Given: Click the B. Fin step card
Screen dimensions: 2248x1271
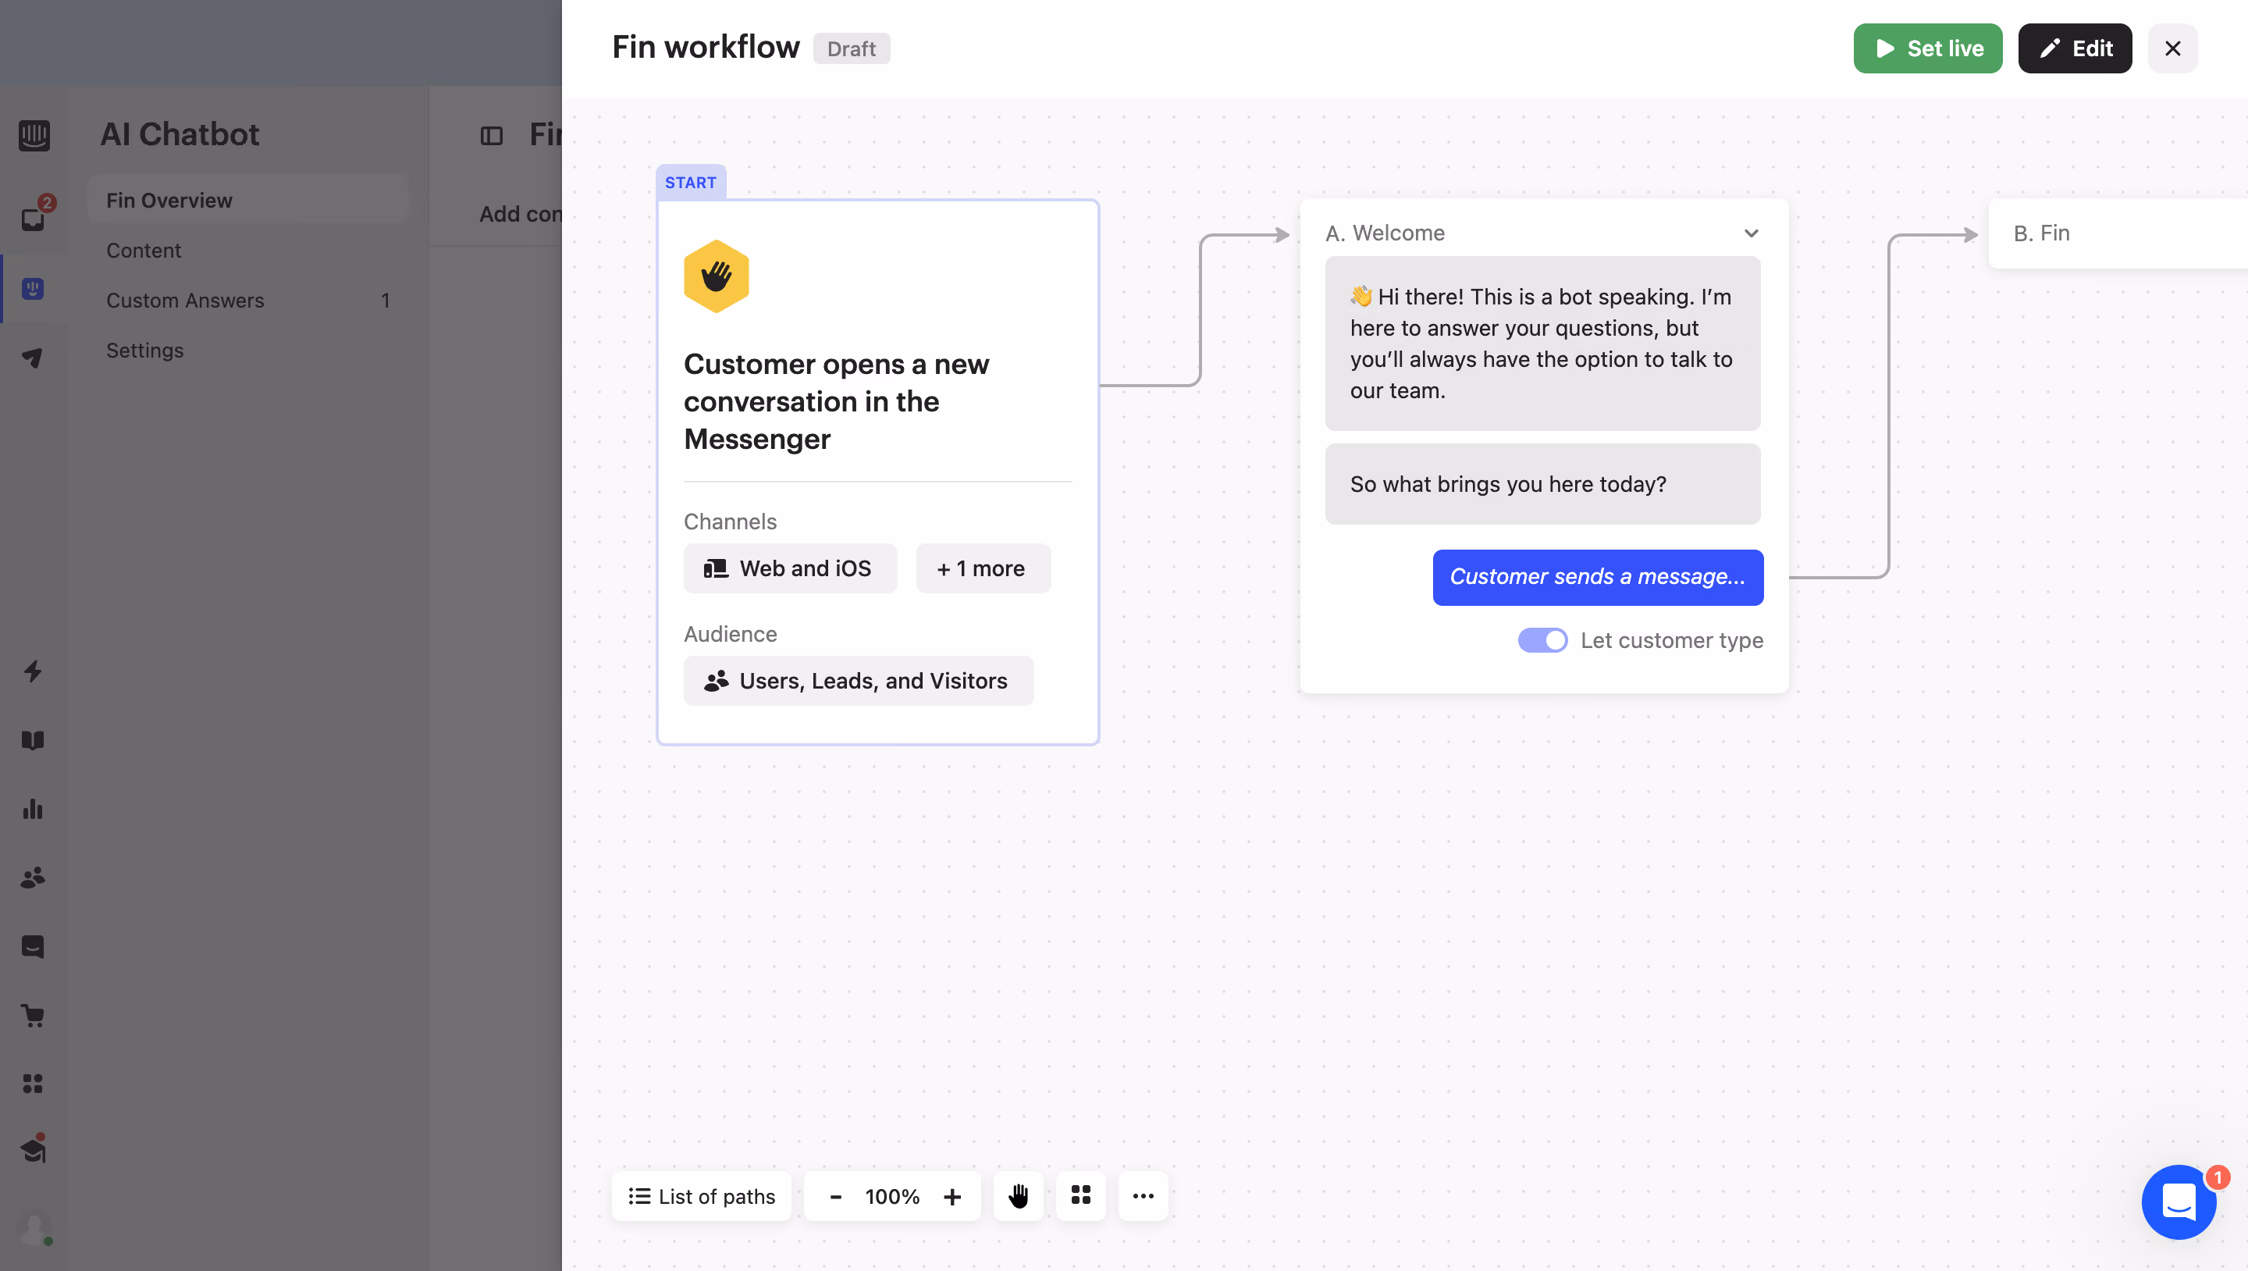Looking at the screenshot, I should click(2118, 233).
